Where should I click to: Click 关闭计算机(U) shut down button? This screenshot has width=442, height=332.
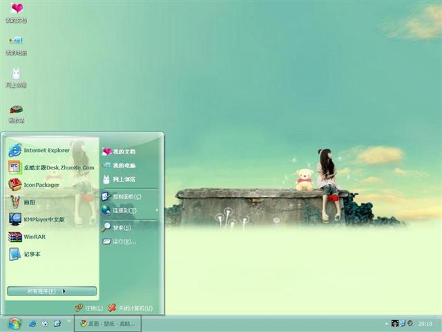pos(131,308)
